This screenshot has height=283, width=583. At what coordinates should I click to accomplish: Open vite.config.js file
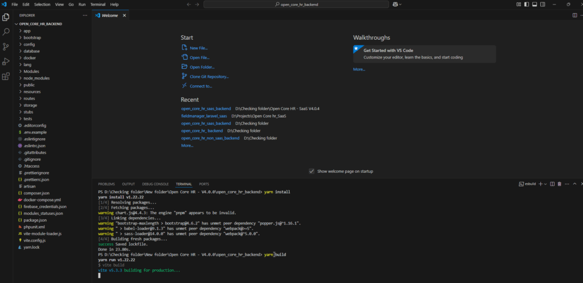pos(34,240)
